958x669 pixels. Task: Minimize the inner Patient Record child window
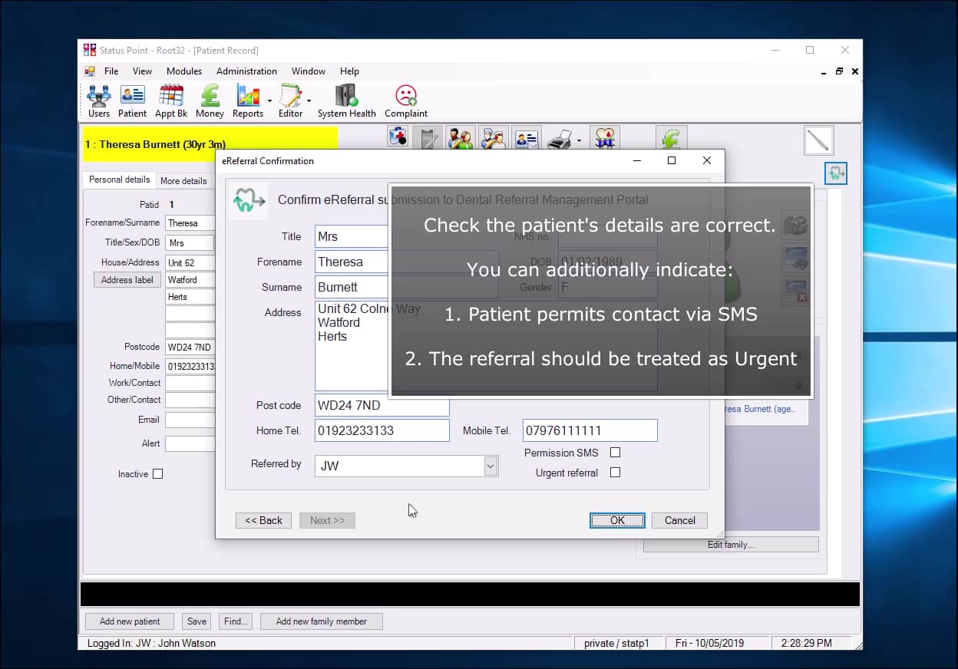click(x=824, y=71)
